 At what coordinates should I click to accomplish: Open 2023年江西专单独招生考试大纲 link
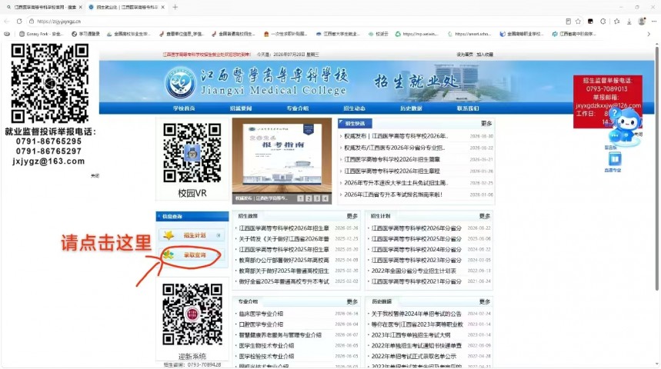click(411, 335)
